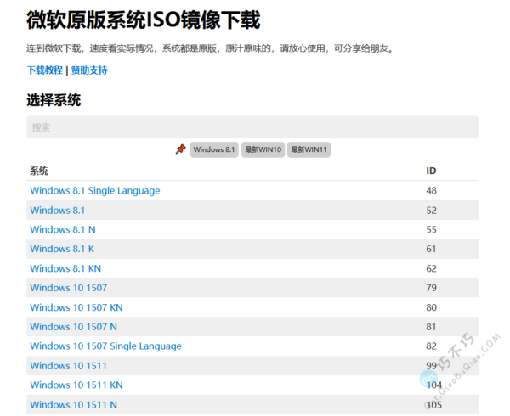Click the red pushpin icon
Screen dimensions: 510x416
coord(180,149)
